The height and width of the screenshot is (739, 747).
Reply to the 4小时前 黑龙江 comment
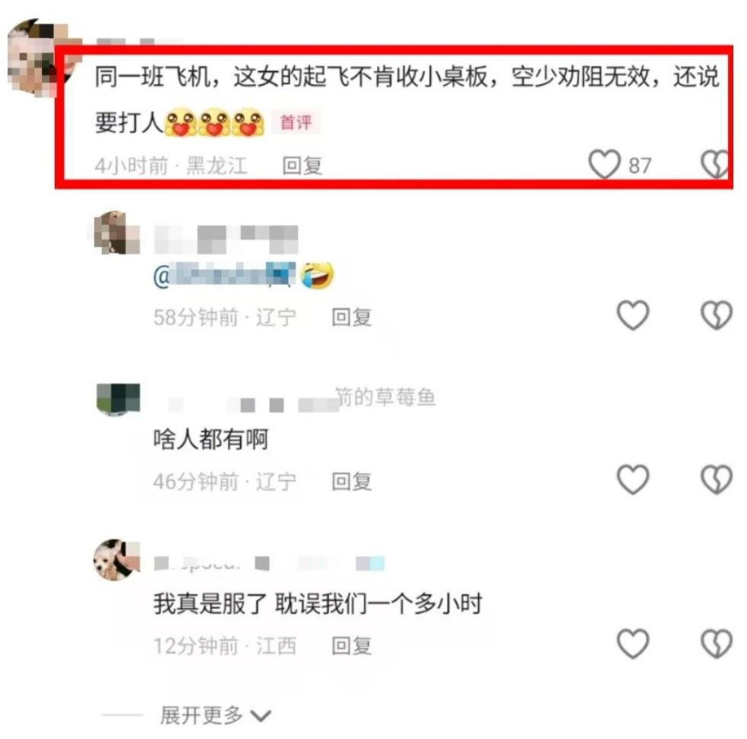[302, 166]
